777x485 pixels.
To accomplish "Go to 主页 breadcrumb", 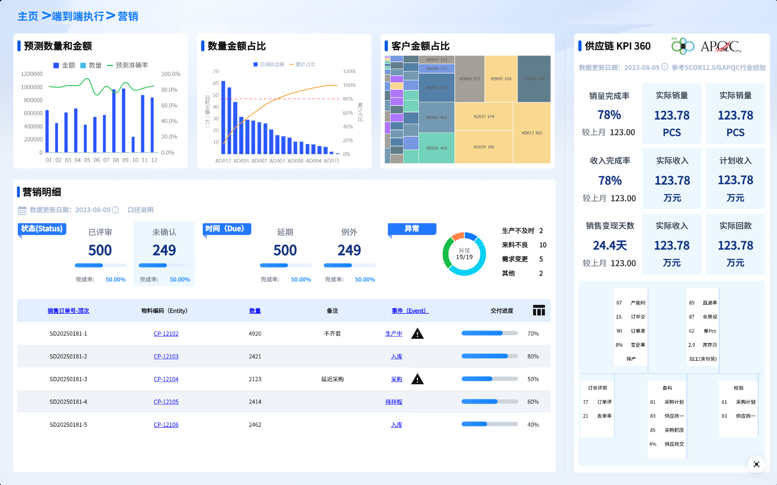I will (28, 16).
